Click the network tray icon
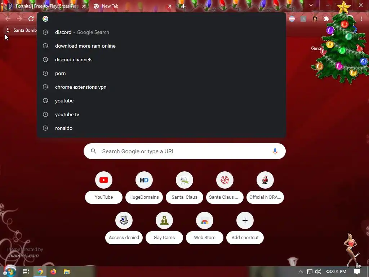 tap(310, 272)
